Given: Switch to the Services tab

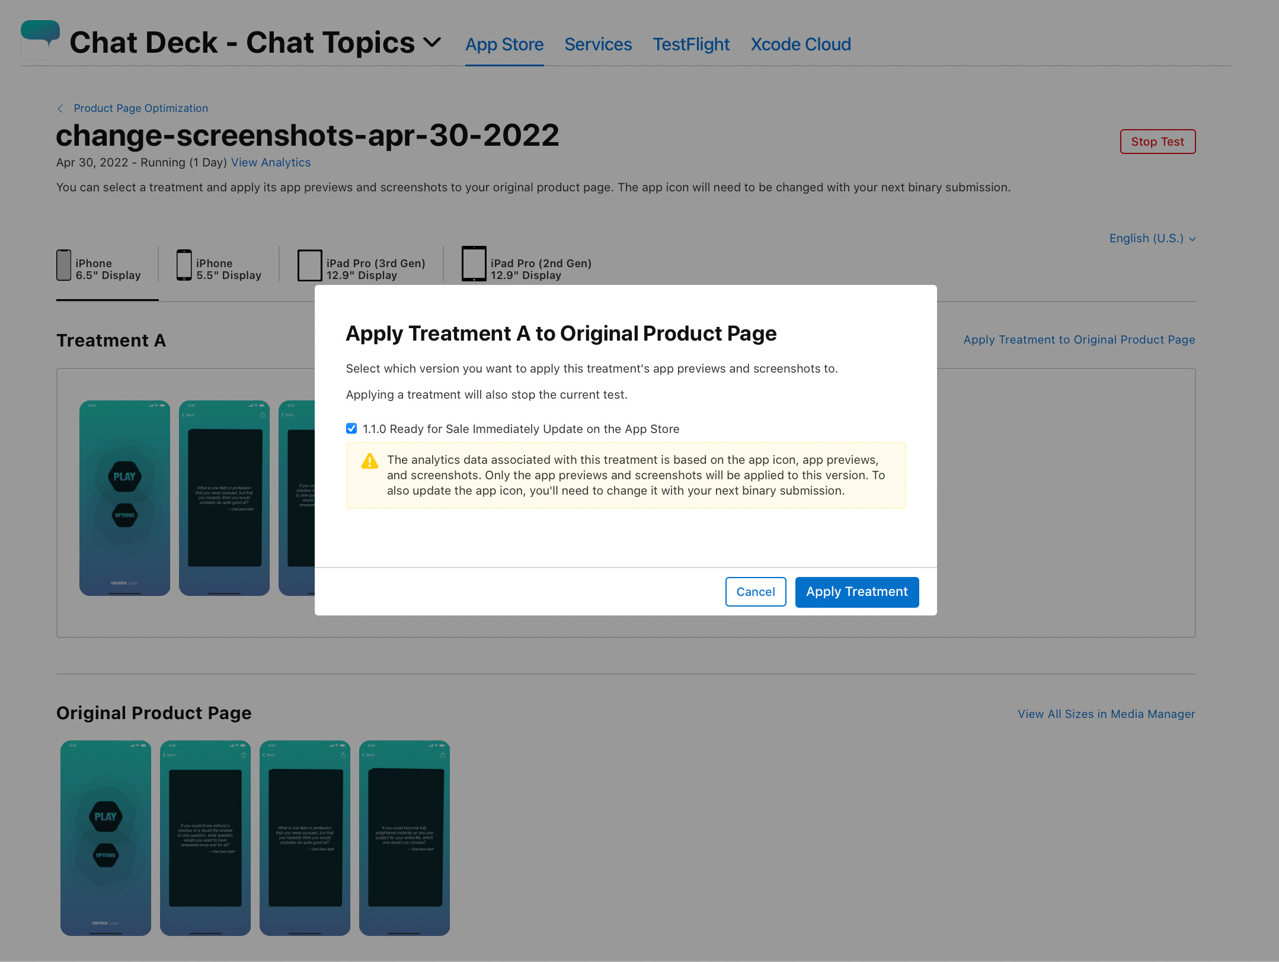Looking at the screenshot, I should click(597, 44).
